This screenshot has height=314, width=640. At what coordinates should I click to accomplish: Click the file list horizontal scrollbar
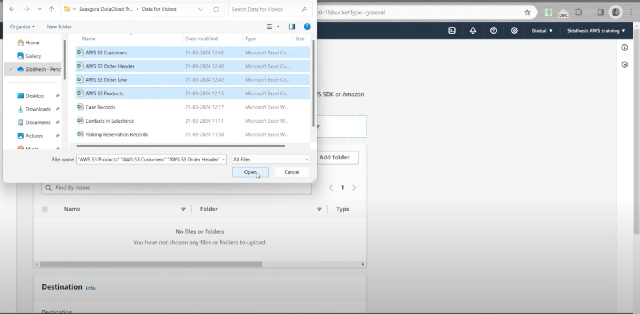181,146
